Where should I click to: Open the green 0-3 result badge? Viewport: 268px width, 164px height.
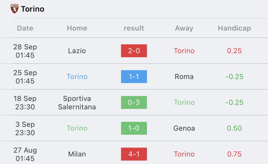click(x=134, y=102)
